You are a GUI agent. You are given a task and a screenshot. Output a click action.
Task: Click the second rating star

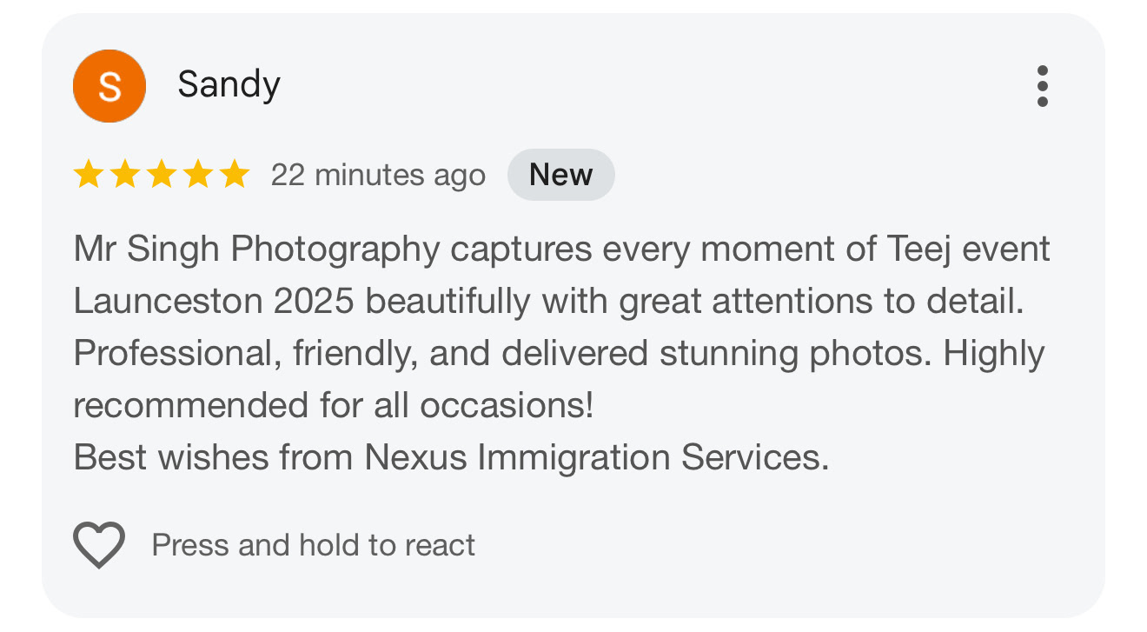click(124, 175)
